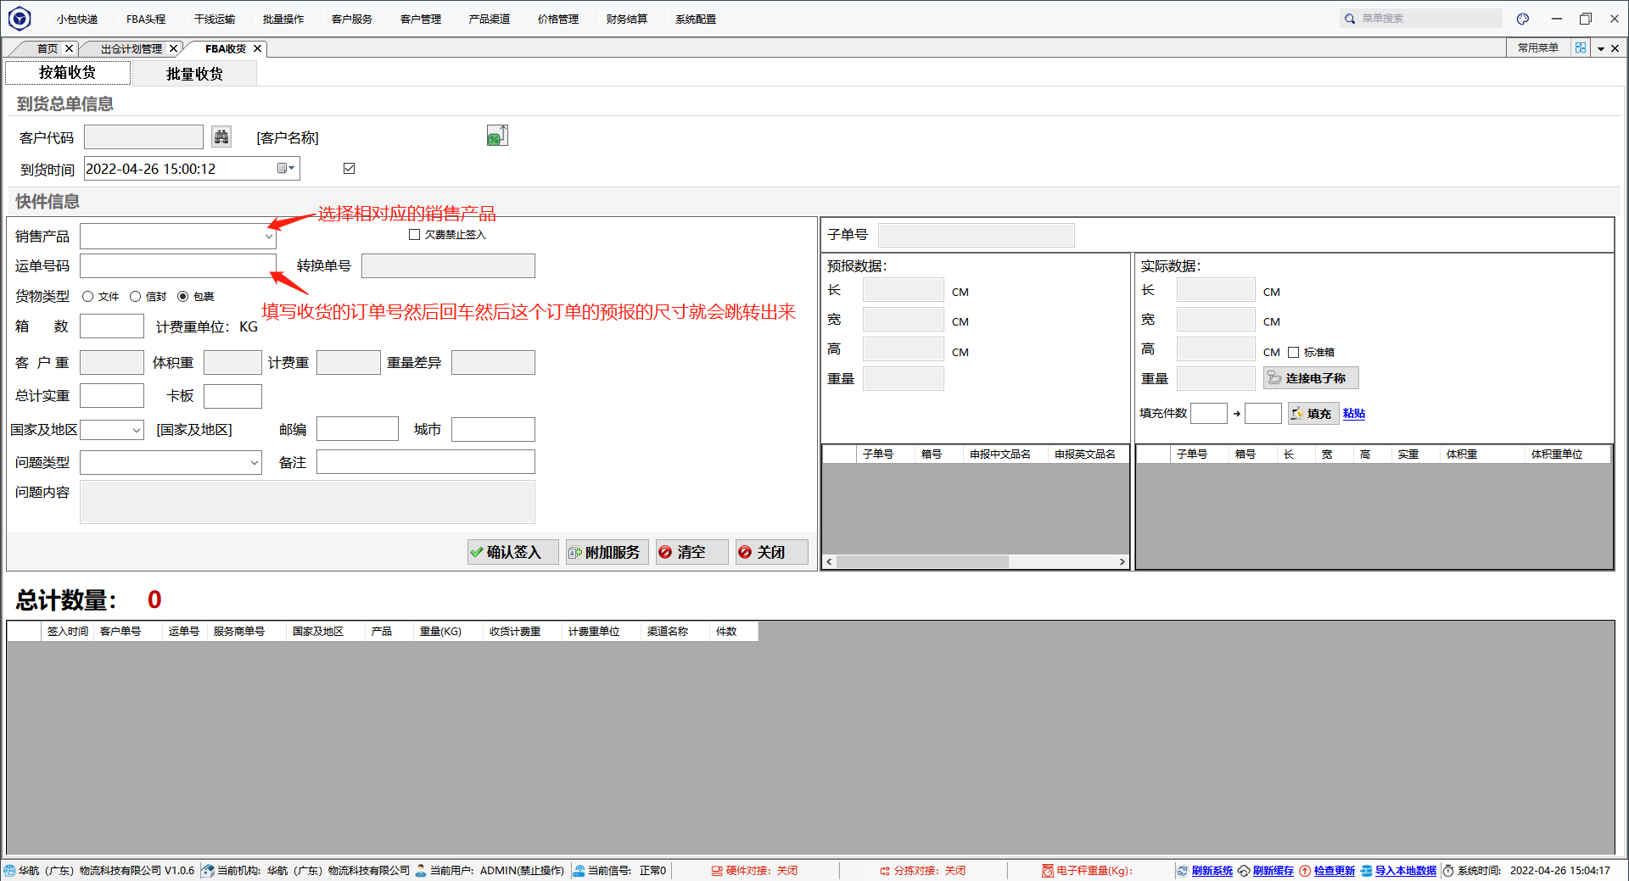This screenshot has width=1629, height=881.
Task: Click the current user icon in status bar
Action: pos(421,871)
